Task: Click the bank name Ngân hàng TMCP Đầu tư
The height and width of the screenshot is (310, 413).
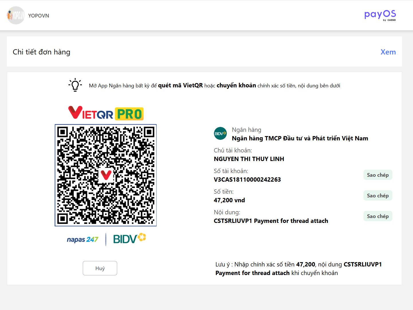Action: pos(300,138)
